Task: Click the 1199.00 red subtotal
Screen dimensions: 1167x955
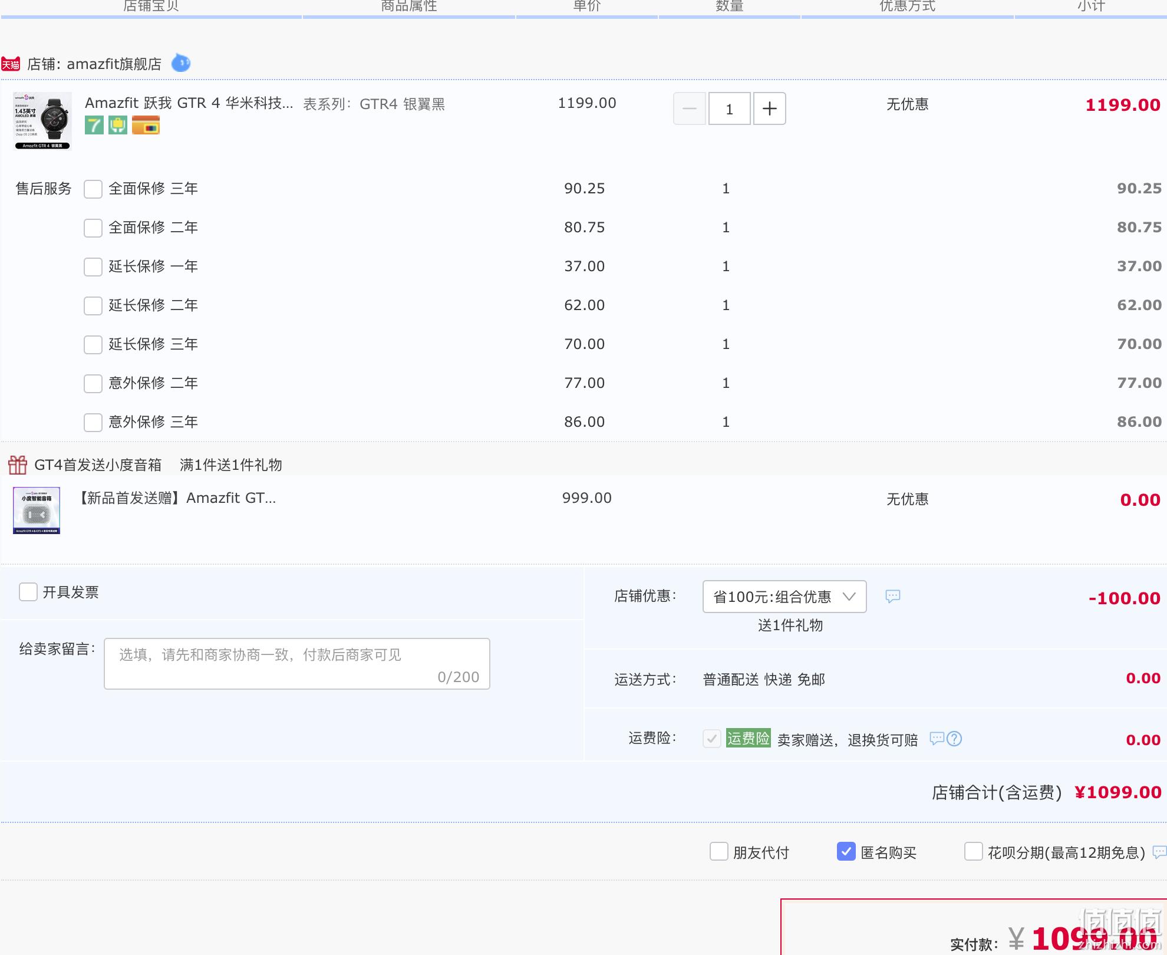Action: tap(1123, 105)
